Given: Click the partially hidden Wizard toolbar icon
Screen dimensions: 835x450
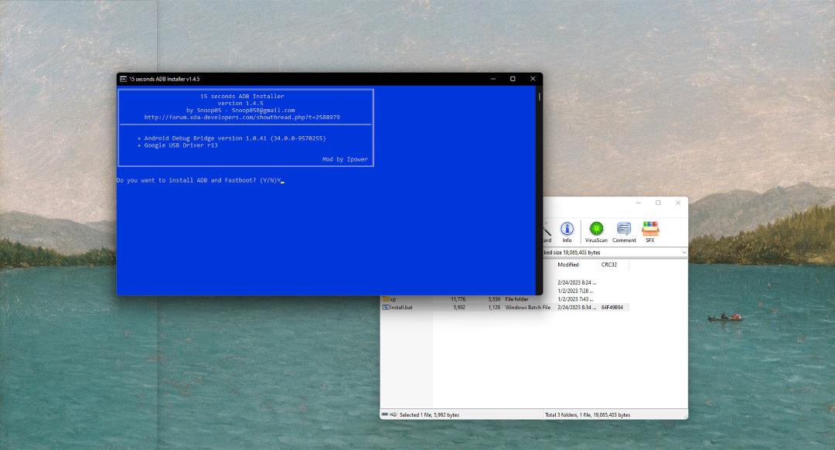Looking at the screenshot, I should (547, 234).
